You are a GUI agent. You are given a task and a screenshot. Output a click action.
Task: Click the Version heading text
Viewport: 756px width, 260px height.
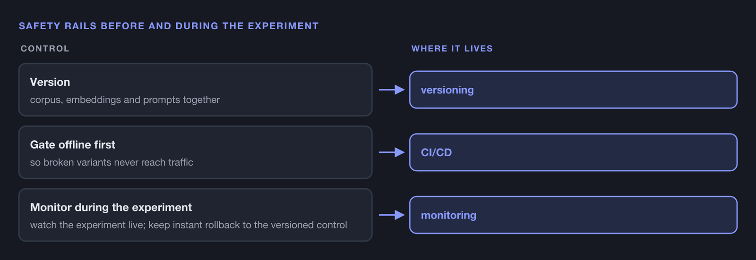50,82
